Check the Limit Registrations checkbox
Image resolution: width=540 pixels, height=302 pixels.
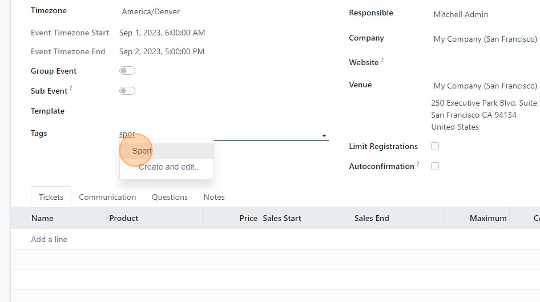tap(435, 146)
